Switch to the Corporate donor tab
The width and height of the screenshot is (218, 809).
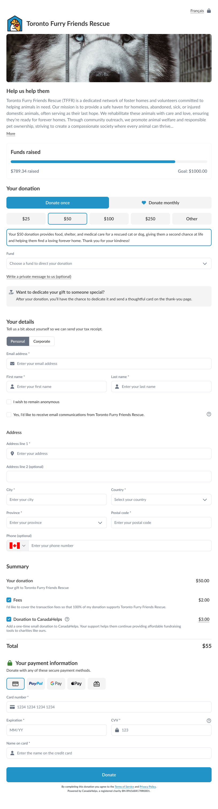coord(42,341)
